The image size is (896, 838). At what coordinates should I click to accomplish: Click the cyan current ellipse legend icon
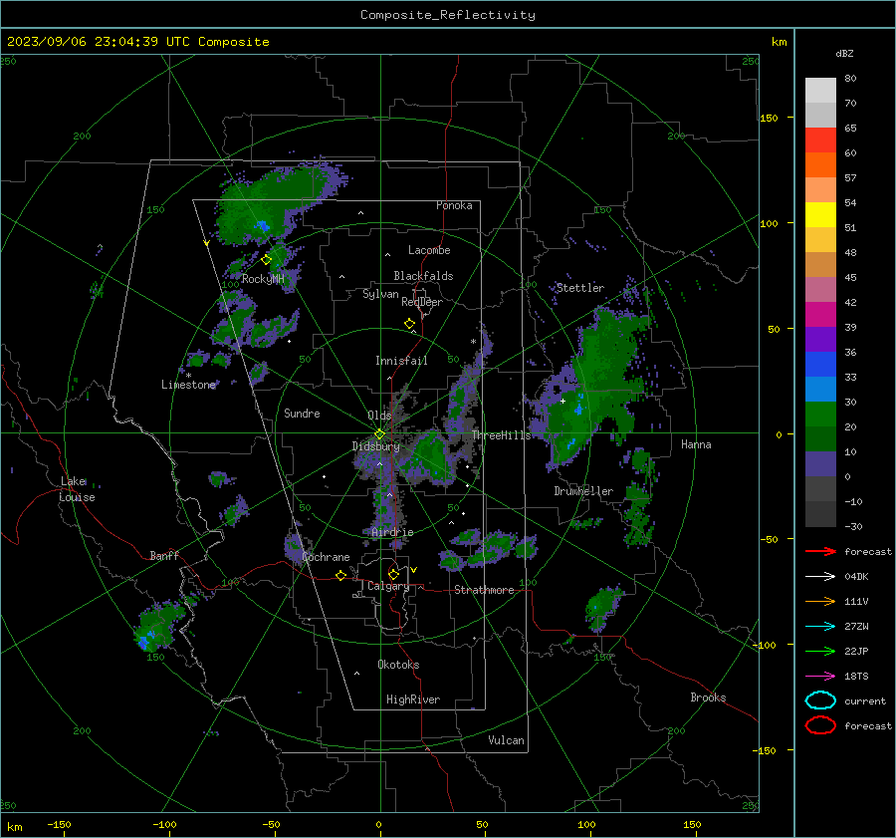click(x=820, y=700)
